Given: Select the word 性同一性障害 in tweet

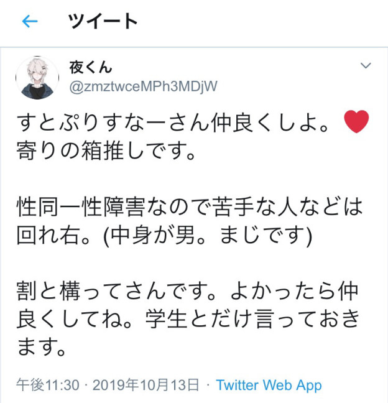Looking at the screenshot, I should pos(81,207).
